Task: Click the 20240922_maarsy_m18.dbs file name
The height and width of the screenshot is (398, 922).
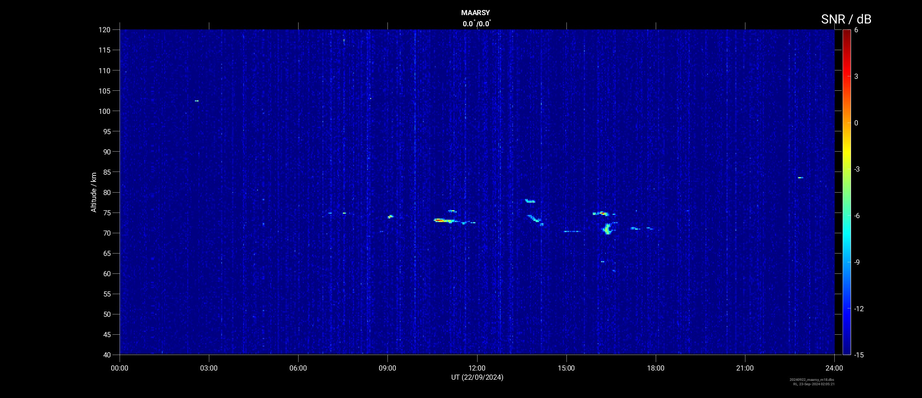Action: (x=812, y=380)
